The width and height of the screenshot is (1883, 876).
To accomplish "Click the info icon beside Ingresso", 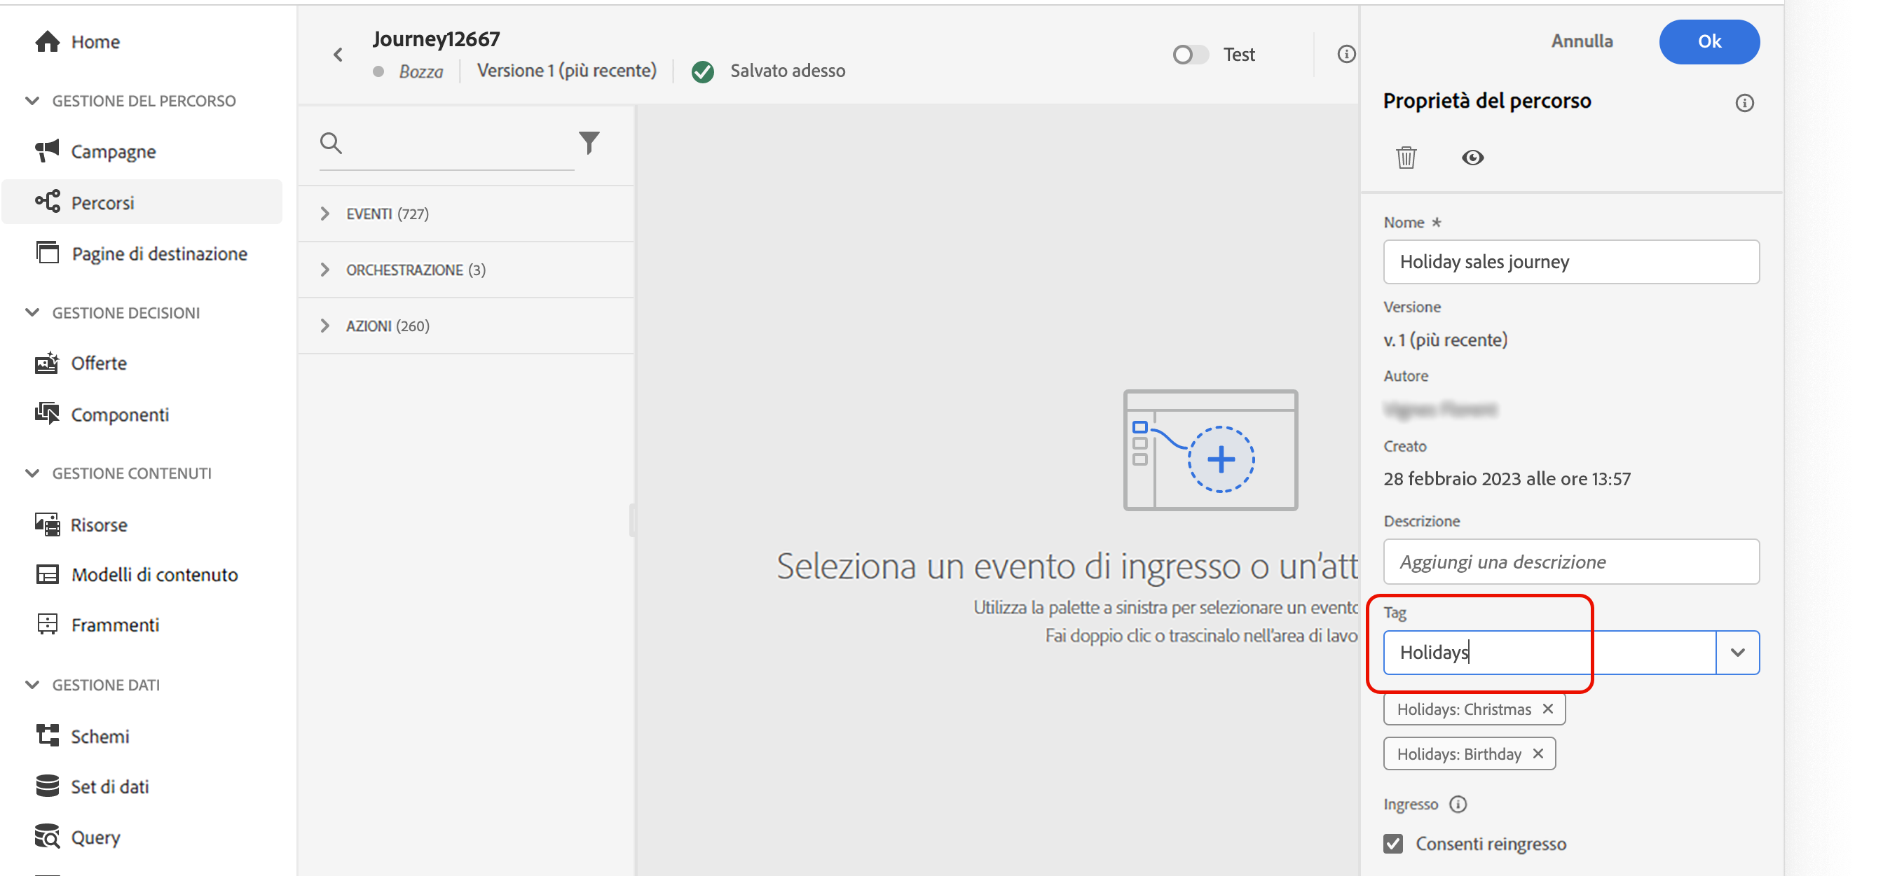I will point(1458,804).
